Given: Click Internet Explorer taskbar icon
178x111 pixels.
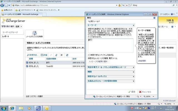Looking at the screenshot, I should click(x=12, y=108).
